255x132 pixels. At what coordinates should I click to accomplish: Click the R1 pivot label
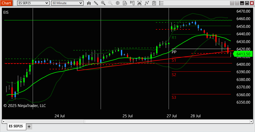point(174,38)
